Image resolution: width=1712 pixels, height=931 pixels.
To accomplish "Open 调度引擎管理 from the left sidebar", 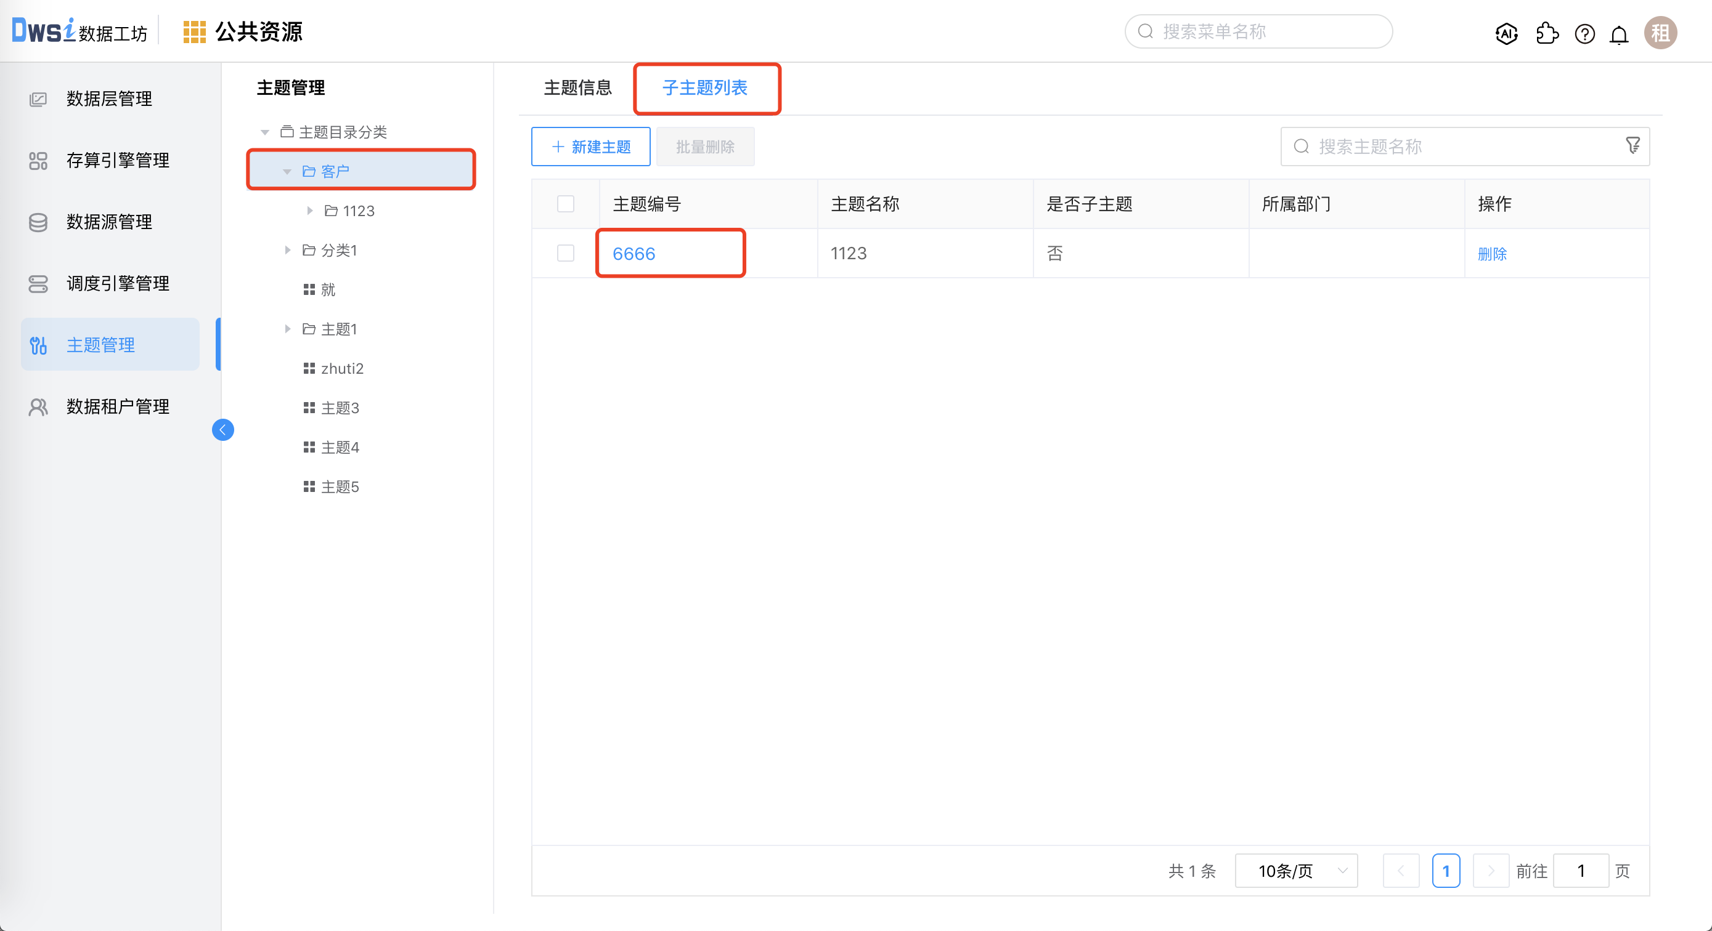I will (x=117, y=283).
